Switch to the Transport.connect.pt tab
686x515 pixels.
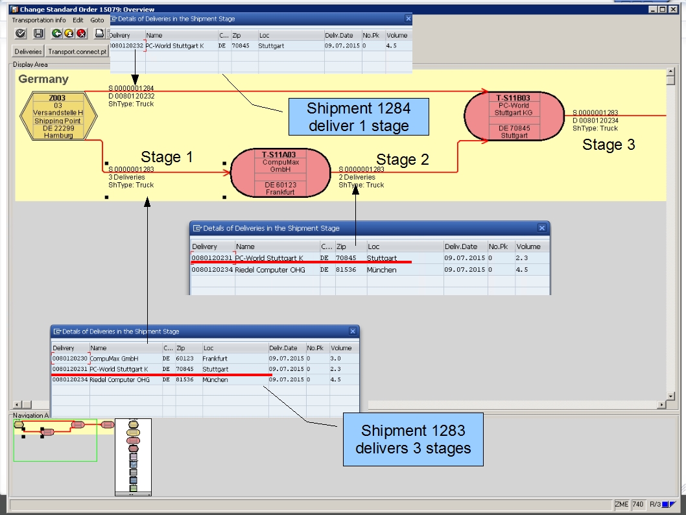click(x=77, y=51)
